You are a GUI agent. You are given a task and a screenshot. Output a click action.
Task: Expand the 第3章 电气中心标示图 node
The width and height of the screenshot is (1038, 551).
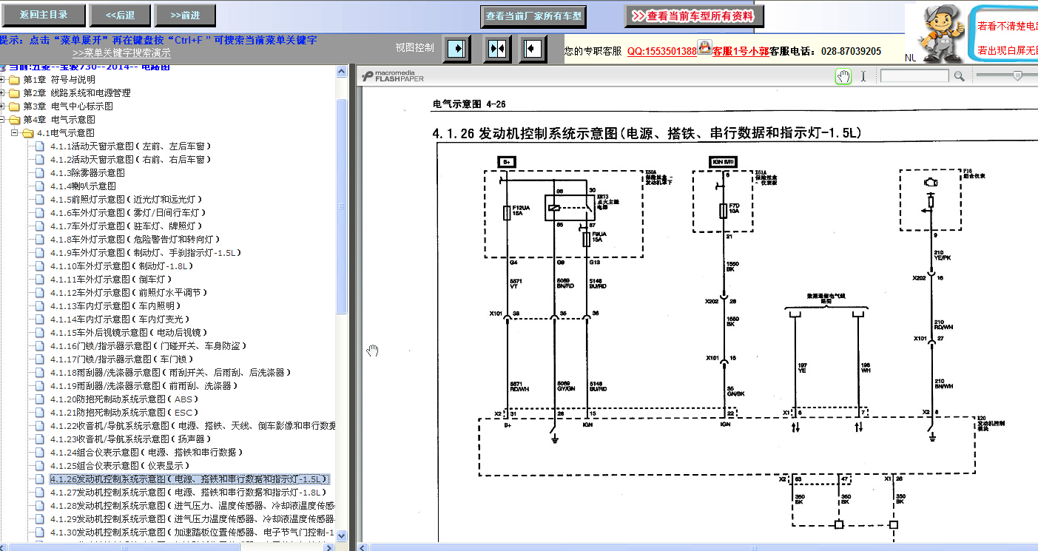click(3, 107)
